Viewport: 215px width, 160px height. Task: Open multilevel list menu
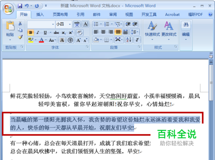[x=118, y=24]
